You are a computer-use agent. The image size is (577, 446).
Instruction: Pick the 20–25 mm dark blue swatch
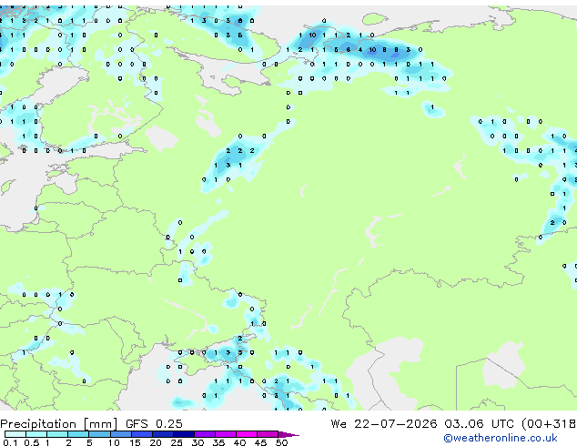click(163, 434)
